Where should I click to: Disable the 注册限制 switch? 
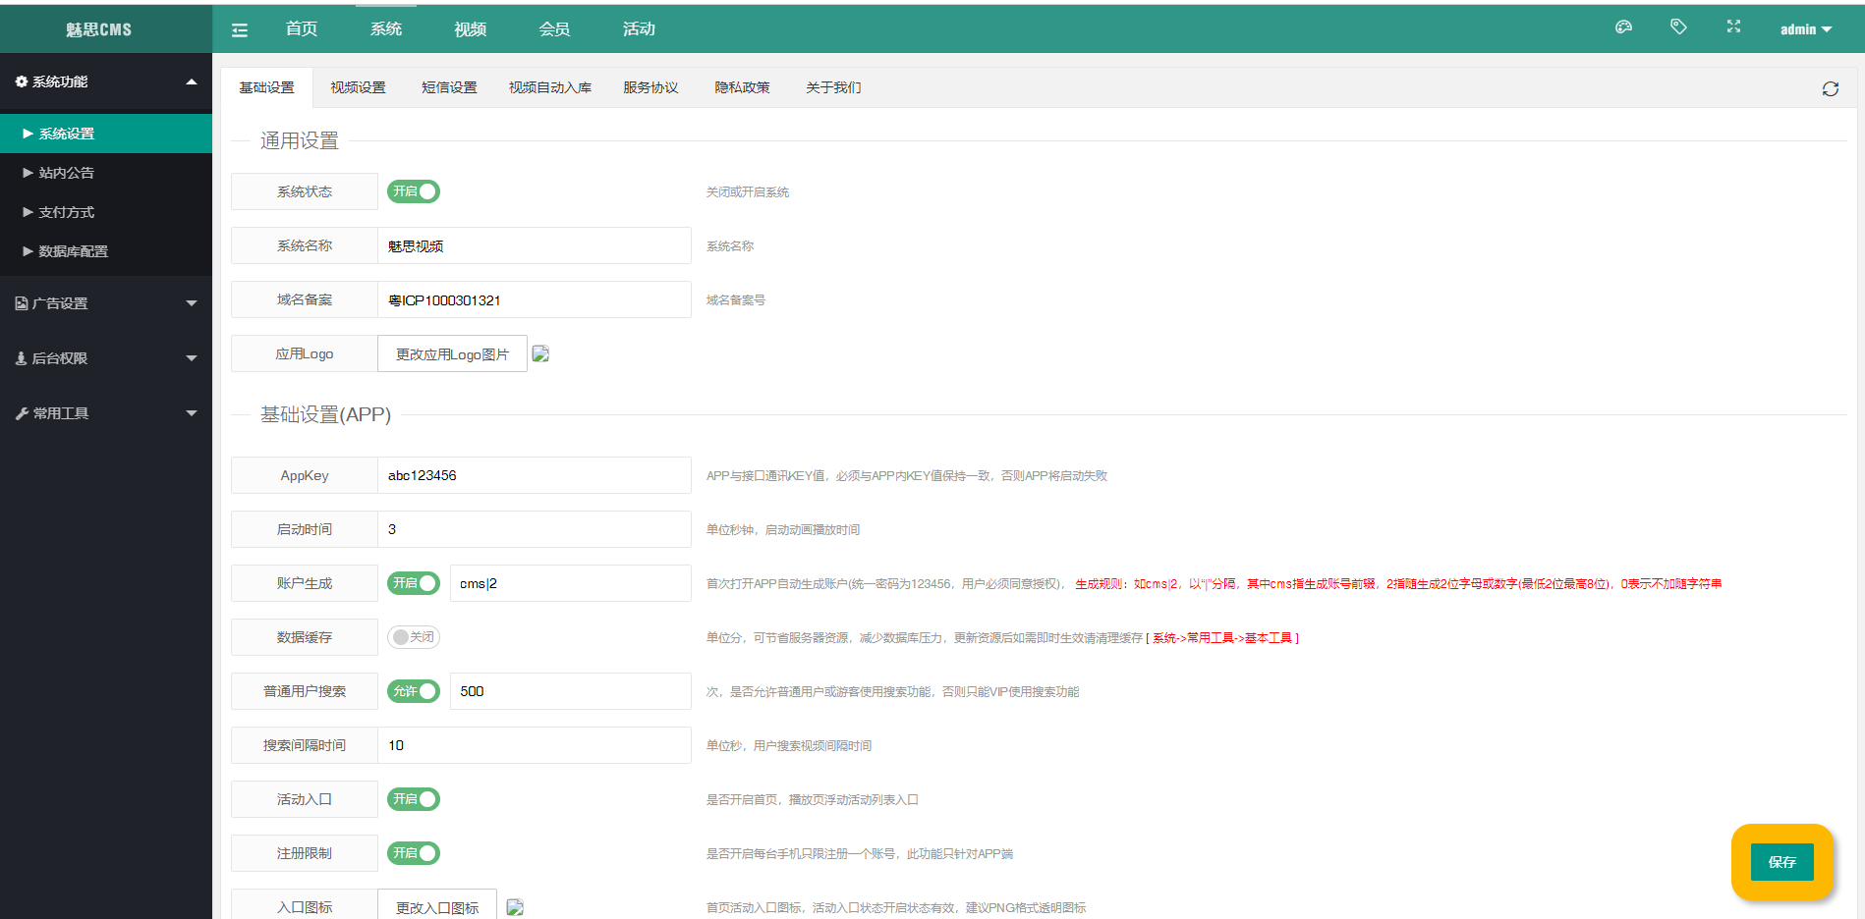413,853
